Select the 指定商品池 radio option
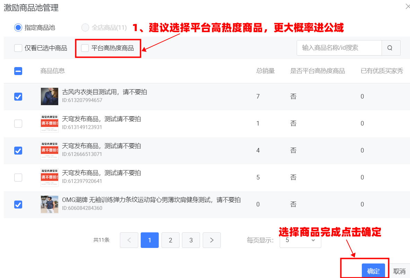 (18, 28)
